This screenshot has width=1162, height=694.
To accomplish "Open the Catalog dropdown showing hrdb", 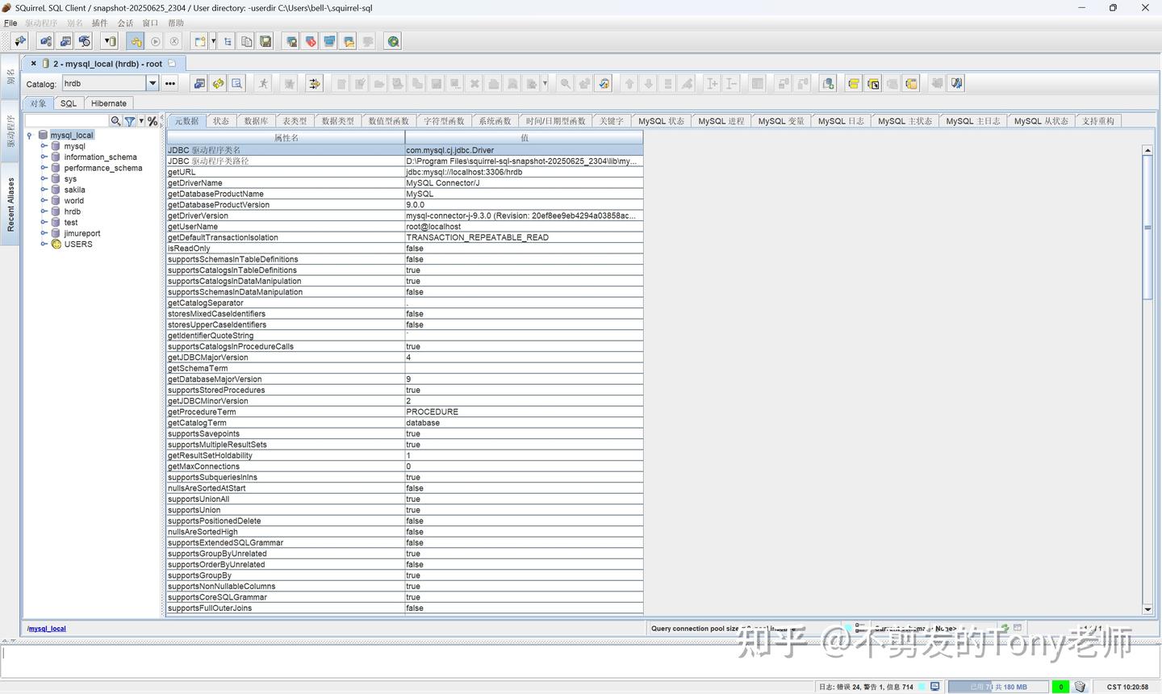I will [x=153, y=83].
